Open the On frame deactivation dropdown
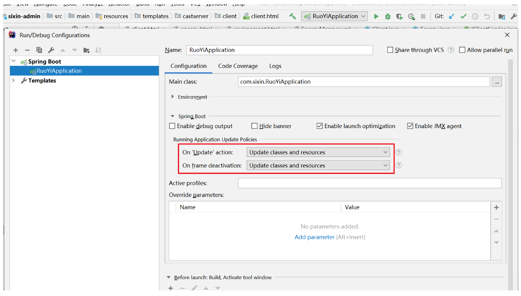The height and width of the screenshot is (296, 521). [318, 165]
